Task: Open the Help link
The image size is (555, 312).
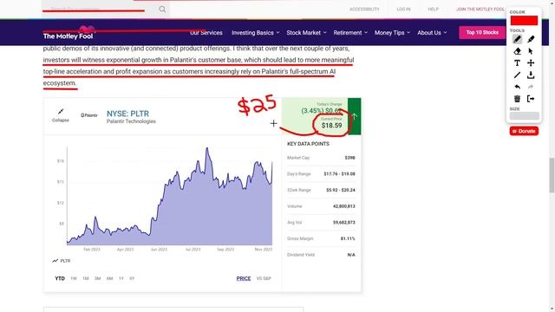Action: click(433, 10)
